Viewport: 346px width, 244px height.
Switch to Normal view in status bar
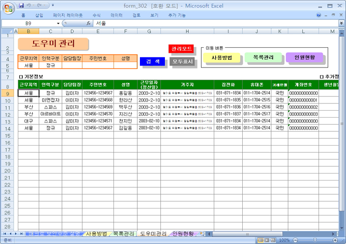click(x=259, y=240)
